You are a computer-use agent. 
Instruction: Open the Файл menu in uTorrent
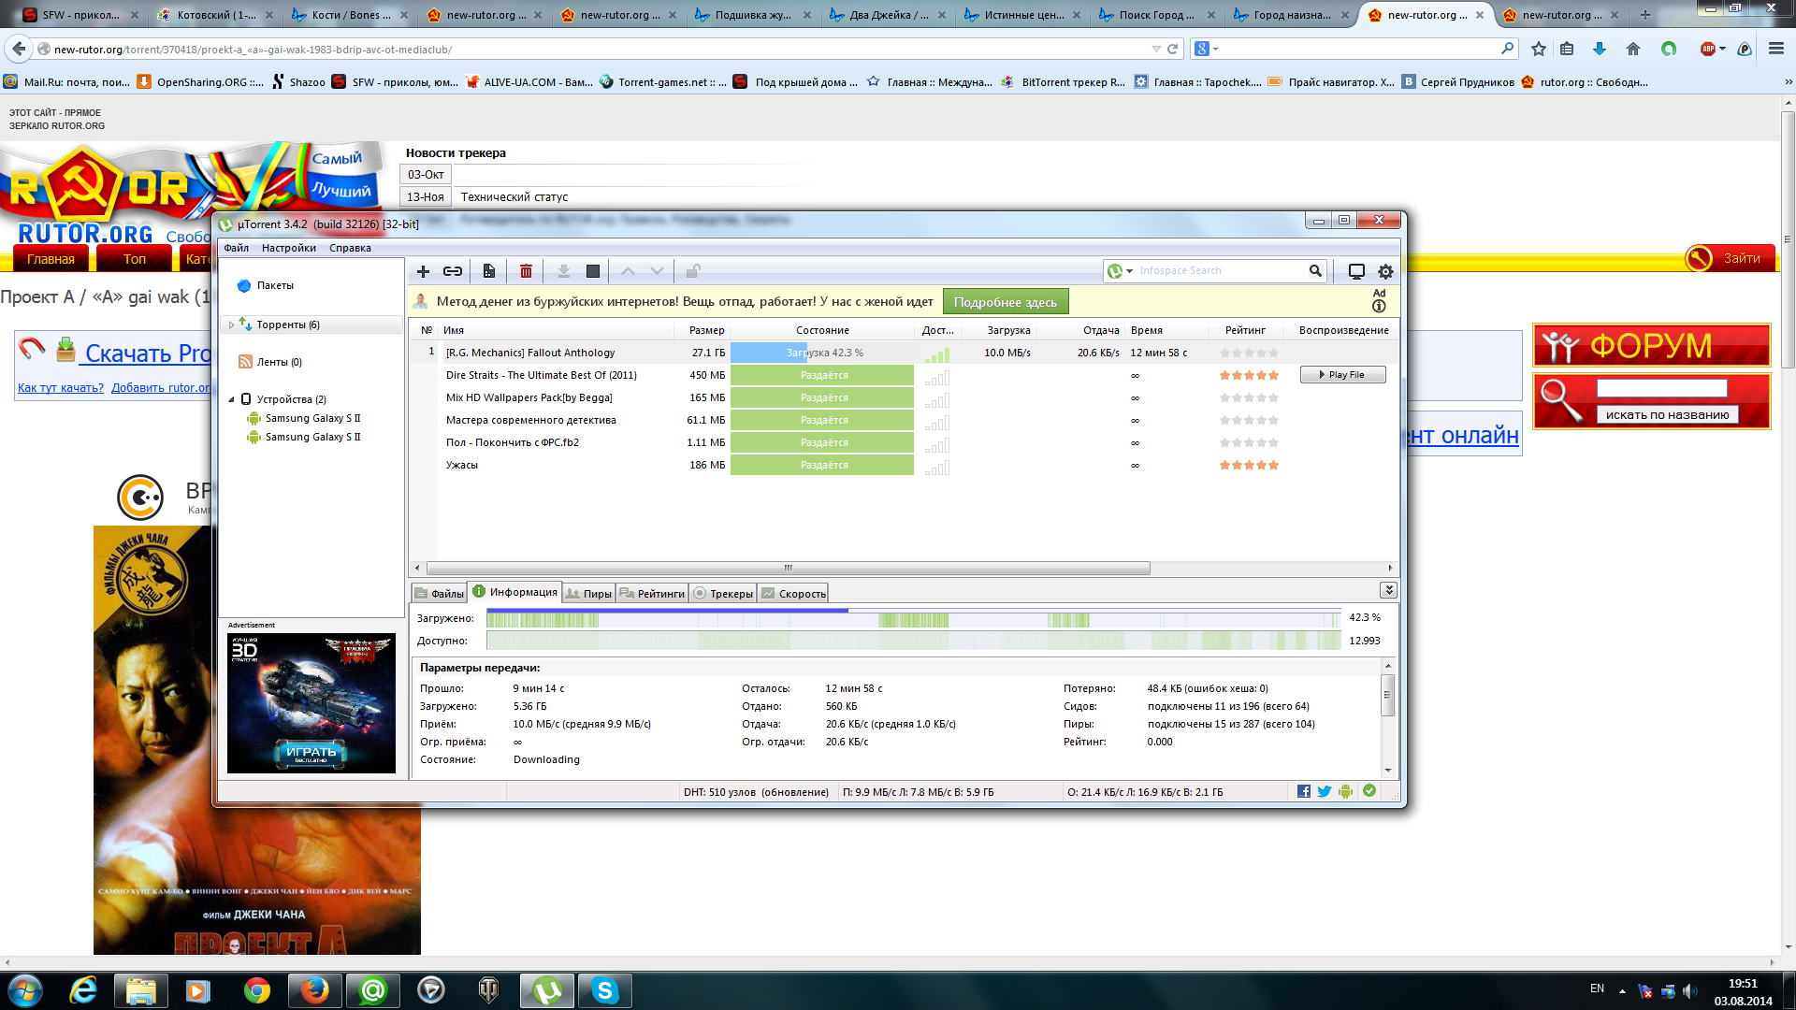pos(236,248)
